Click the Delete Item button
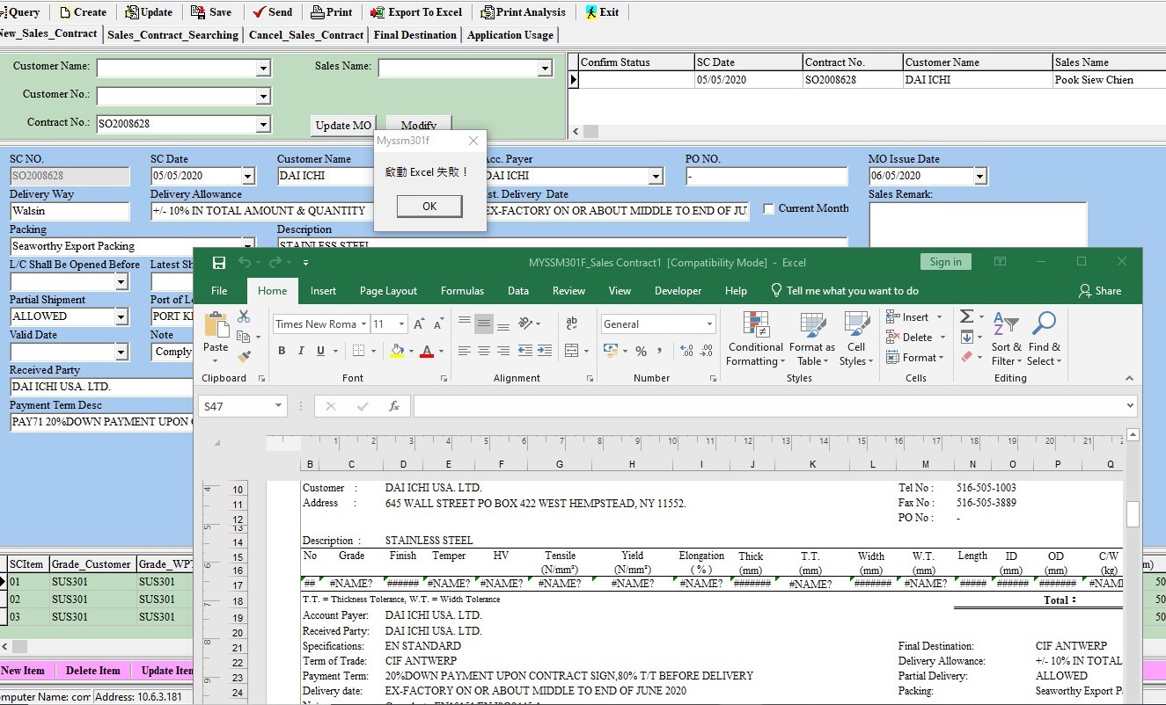The image size is (1166, 705). (x=93, y=671)
